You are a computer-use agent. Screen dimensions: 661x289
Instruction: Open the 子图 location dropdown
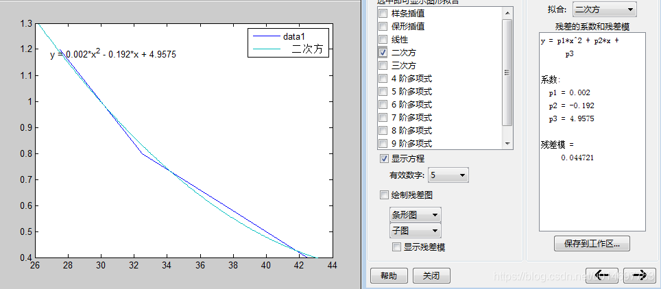(x=416, y=231)
